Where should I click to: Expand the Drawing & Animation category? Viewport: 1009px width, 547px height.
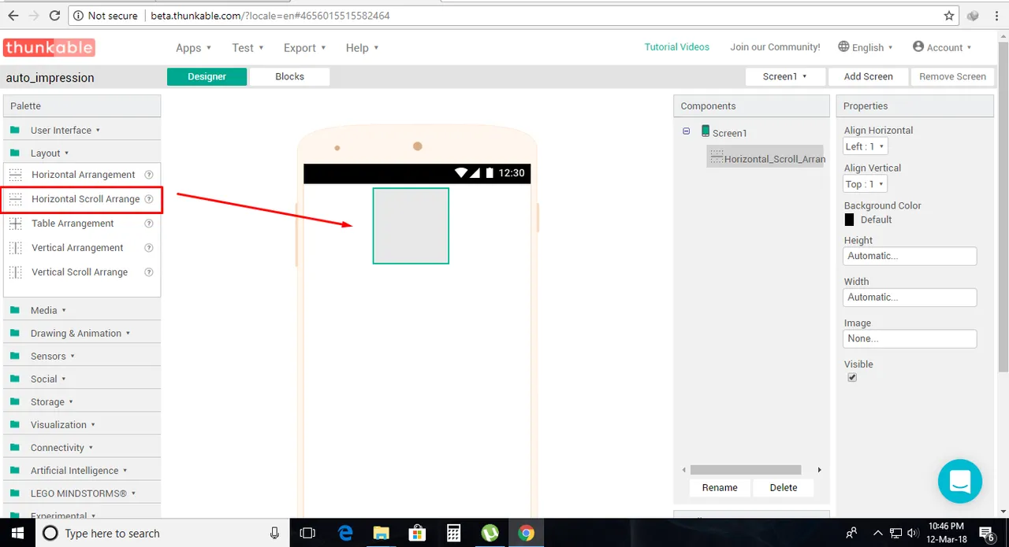pos(80,333)
